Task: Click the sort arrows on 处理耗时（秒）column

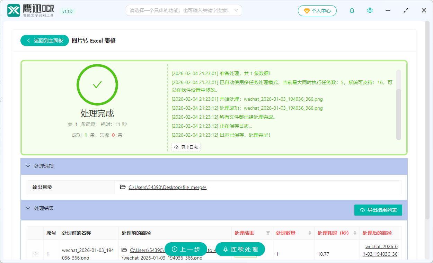Action: pyautogui.click(x=354, y=233)
